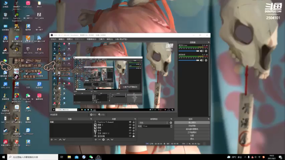Toggle the lock on the PyyeLive channel source
The image size is (285, 160).
(134, 122)
